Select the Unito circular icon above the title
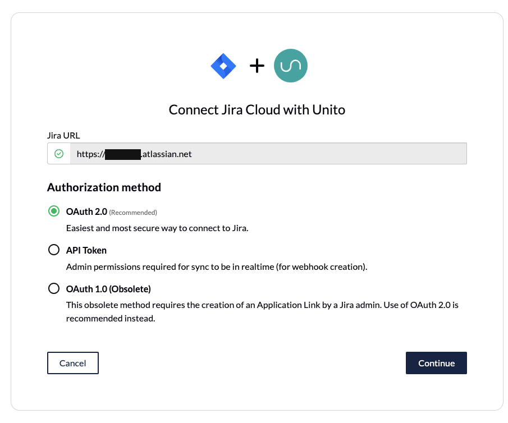This screenshot has height=423, width=508. click(x=290, y=66)
